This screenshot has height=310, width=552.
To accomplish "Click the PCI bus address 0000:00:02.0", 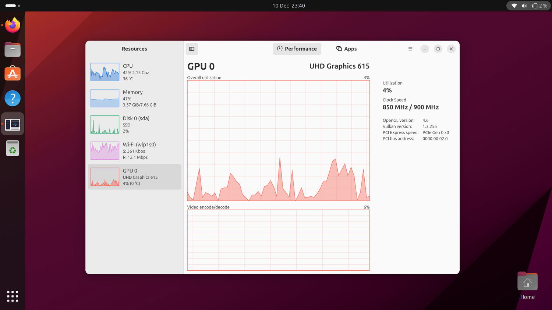I will coord(435,139).
